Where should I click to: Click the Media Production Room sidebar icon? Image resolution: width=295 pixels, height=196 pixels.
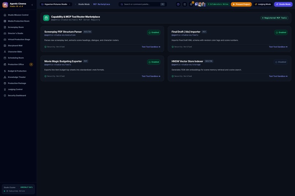tap(5, 21)
